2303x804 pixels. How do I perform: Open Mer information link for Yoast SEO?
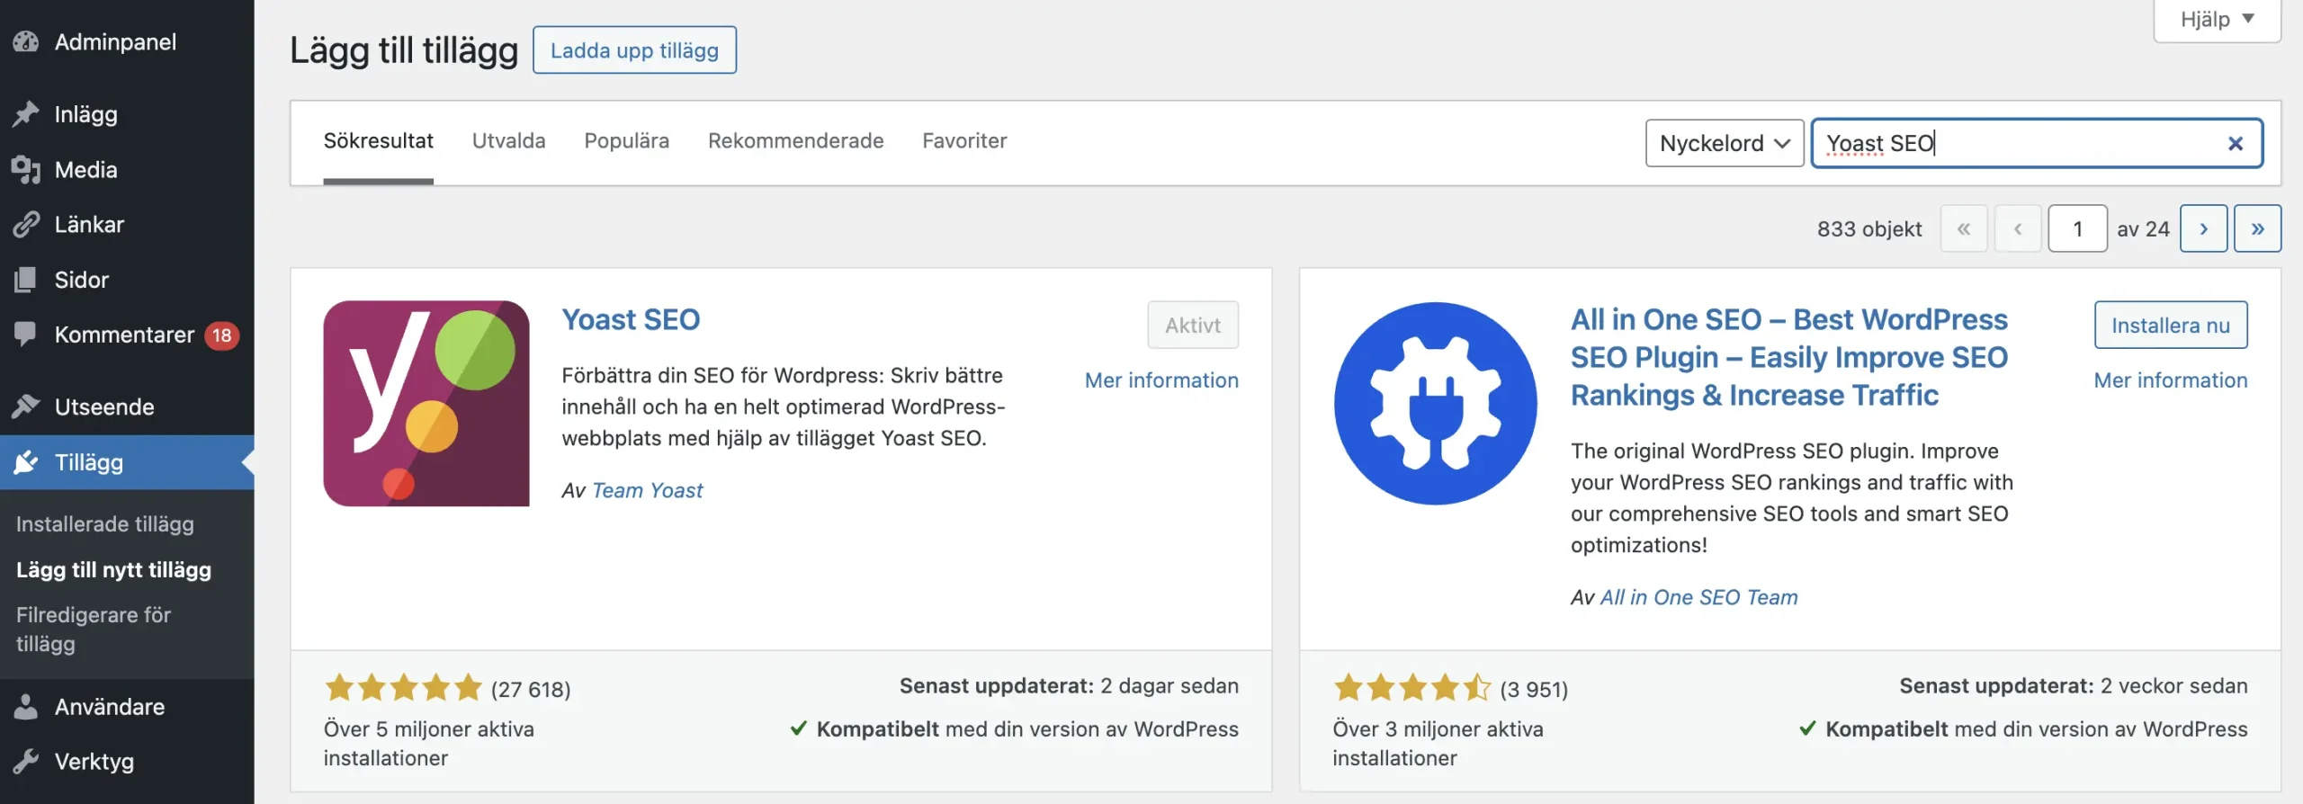(1161, 380)
